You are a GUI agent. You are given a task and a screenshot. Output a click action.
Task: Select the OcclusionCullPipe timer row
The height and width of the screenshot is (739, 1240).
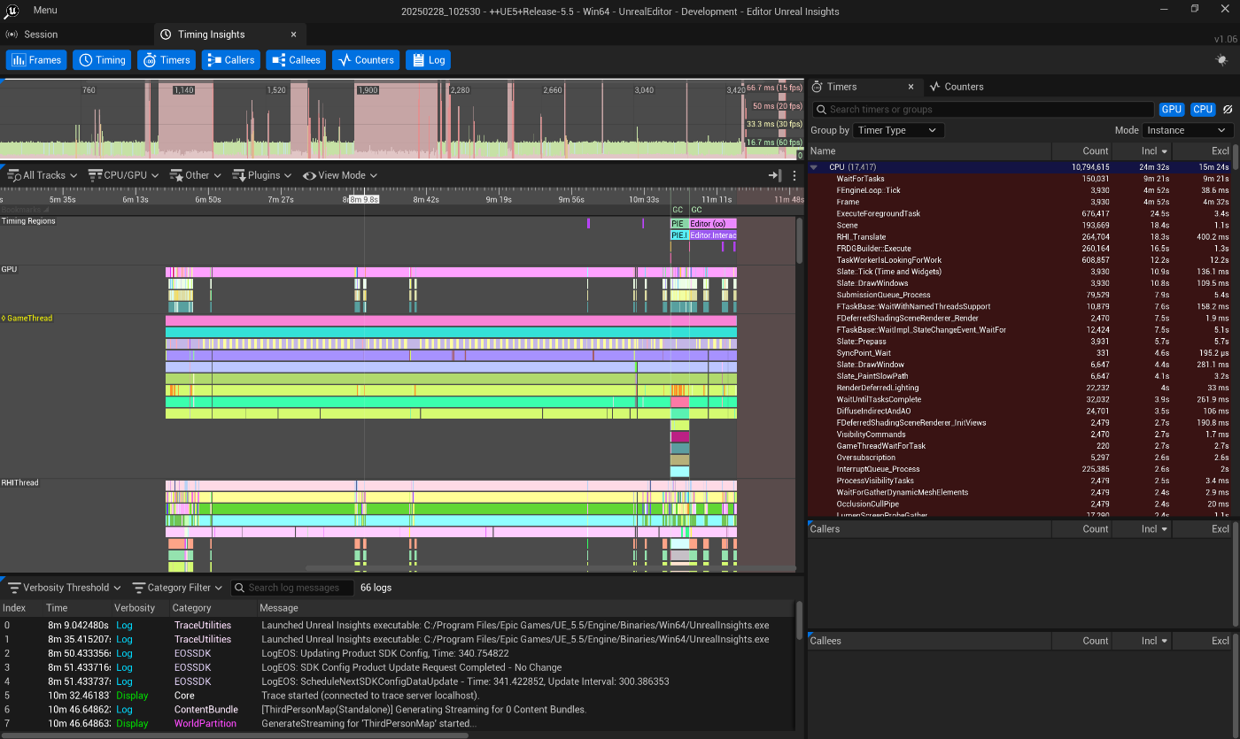click(1019, 504)
